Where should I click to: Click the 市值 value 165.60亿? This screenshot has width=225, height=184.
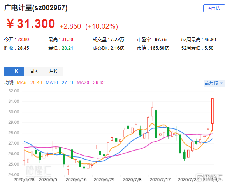[x=160, y=48]
